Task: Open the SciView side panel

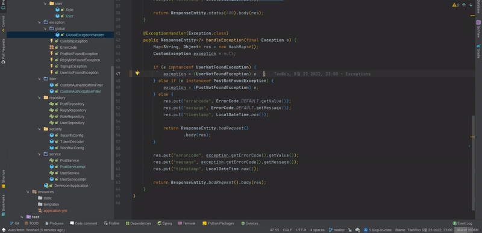Action: (x=478, y=29)
